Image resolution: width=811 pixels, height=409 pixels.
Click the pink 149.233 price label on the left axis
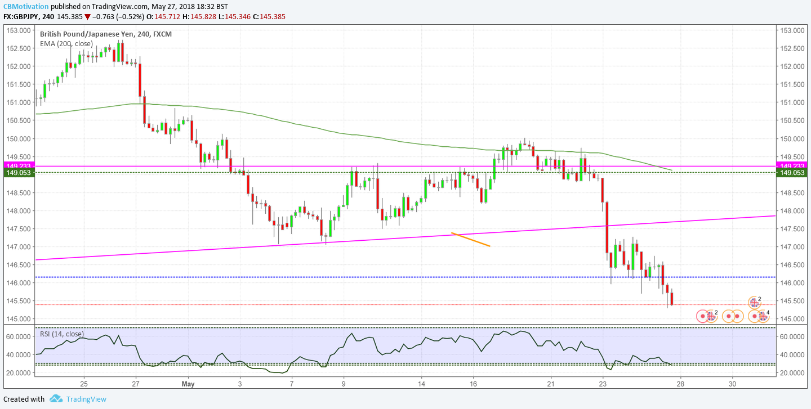19,165
